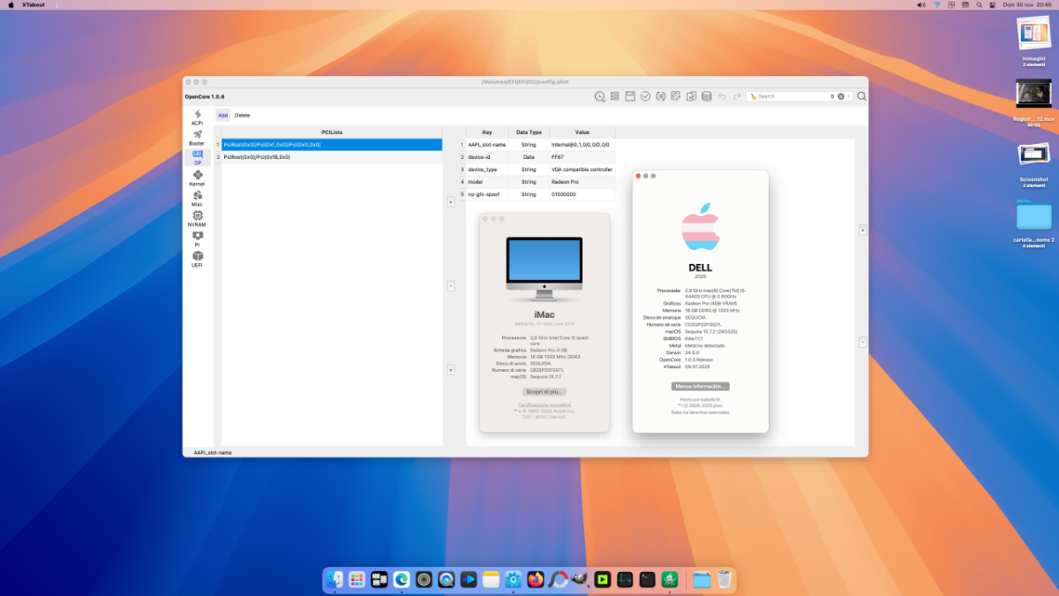Click the database stack toolbar icon
This screenshot has height=596, width=1059.
706,96
